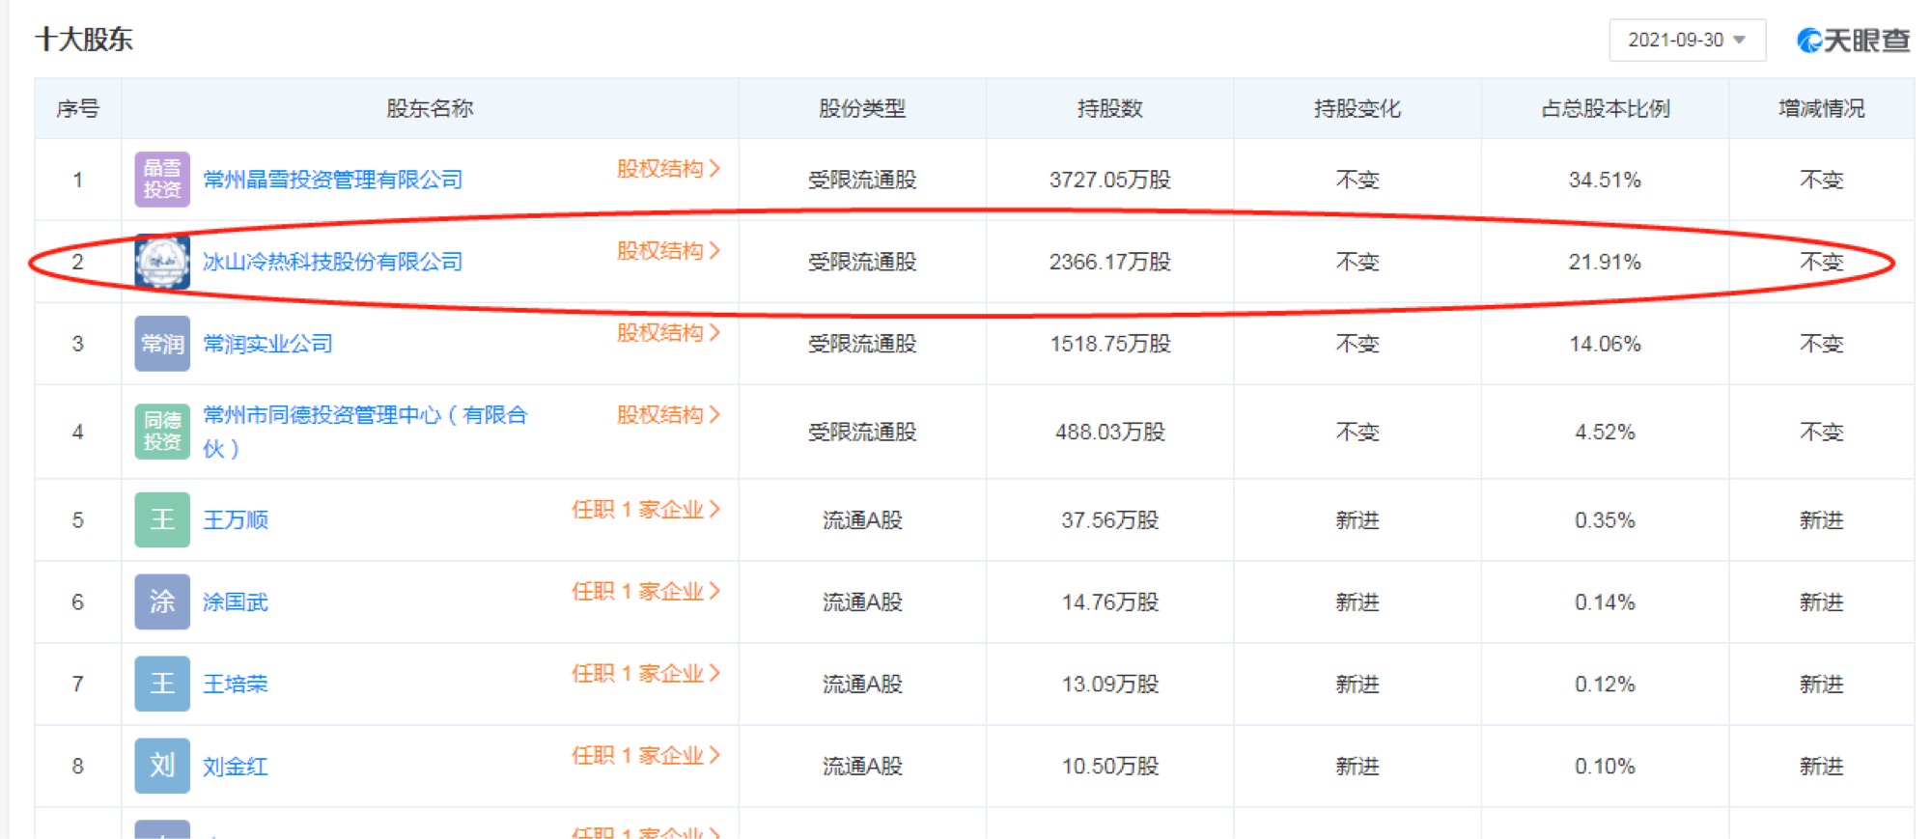Viewport: 1931px width, 839px height.
Task: Click the 股东名称 column header
Action: click(430, 109)
